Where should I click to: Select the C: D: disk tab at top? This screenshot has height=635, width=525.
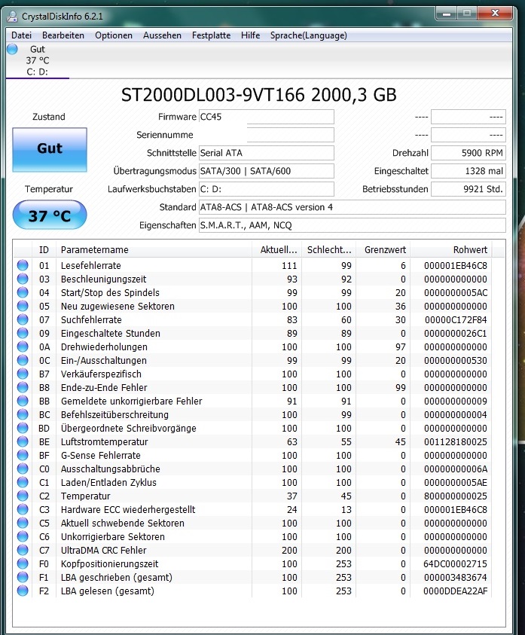(37, 61)
